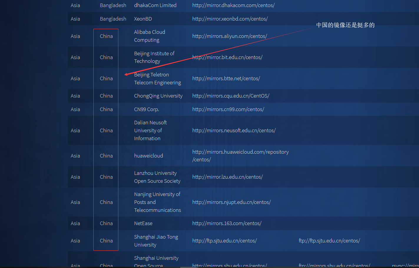Click Shanghai Jiao Tong University sponsor cell

tap(156, 241)
